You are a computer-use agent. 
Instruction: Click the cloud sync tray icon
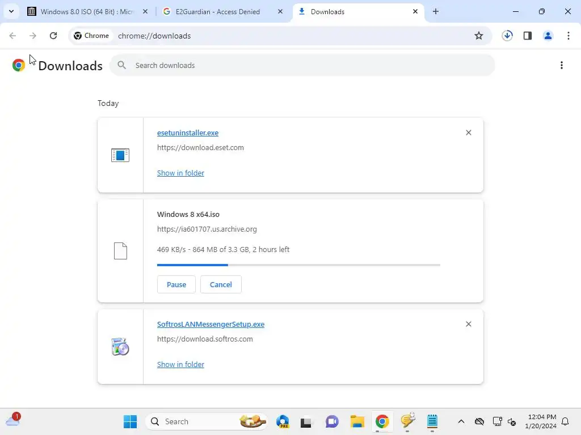click(479, 421)
